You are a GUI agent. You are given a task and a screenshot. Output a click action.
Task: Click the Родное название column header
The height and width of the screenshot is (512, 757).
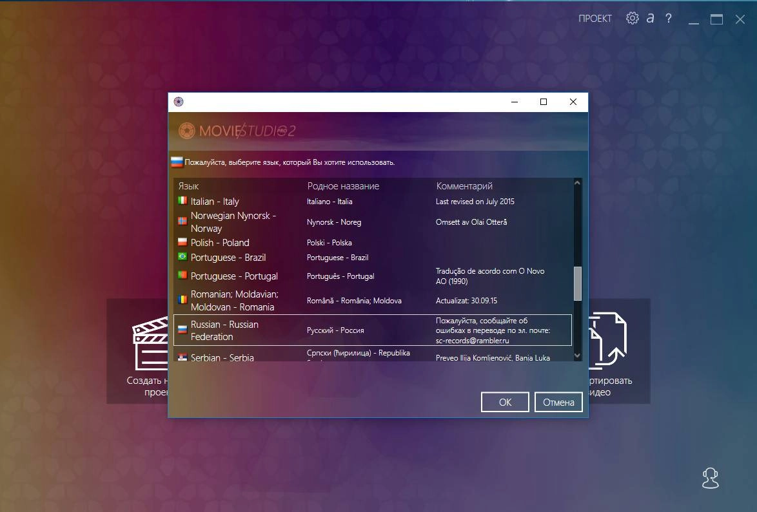click(x=343, y=186)
